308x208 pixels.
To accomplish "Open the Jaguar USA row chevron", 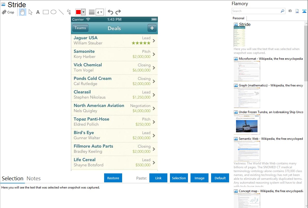I will (x=154, y=41).
